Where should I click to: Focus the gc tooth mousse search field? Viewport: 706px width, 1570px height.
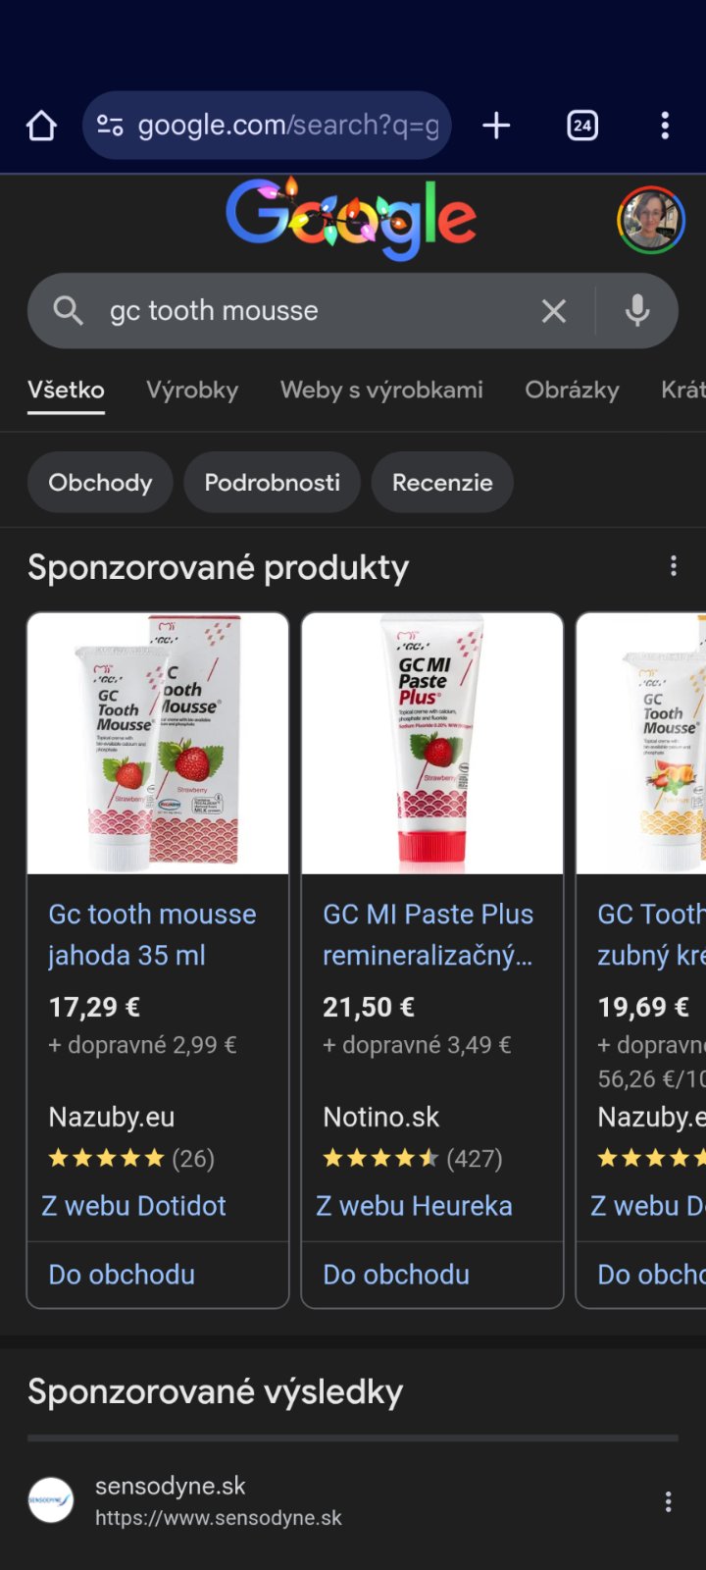pyautogui.click(x=314, y=311)
